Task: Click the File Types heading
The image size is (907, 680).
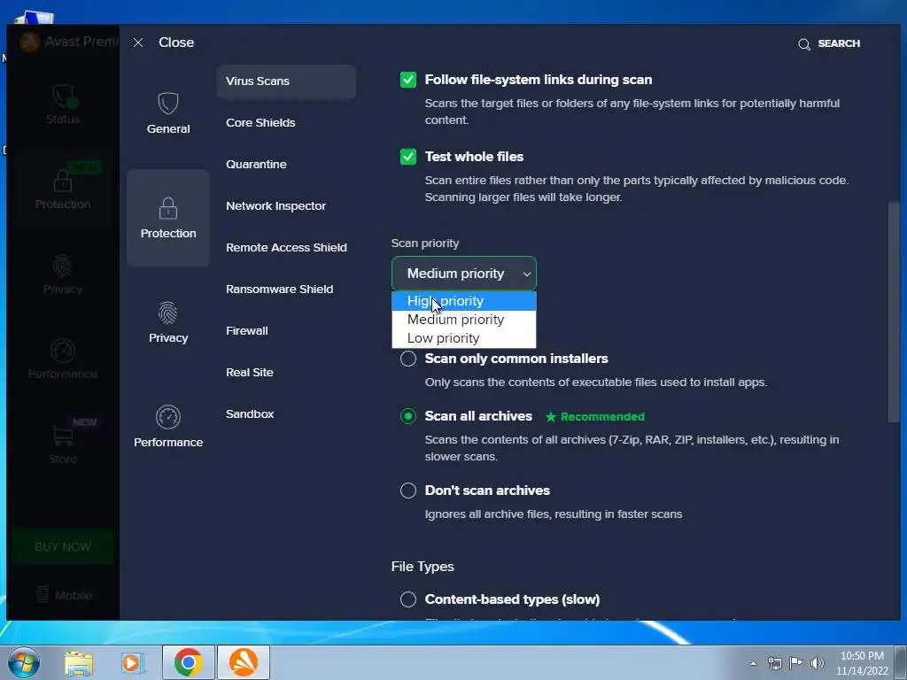Action: [x=422, y=567]
